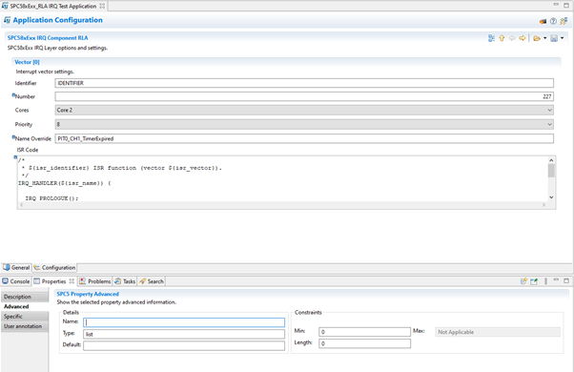Click the orange-black generate icon in header

(x=543, y=21)
